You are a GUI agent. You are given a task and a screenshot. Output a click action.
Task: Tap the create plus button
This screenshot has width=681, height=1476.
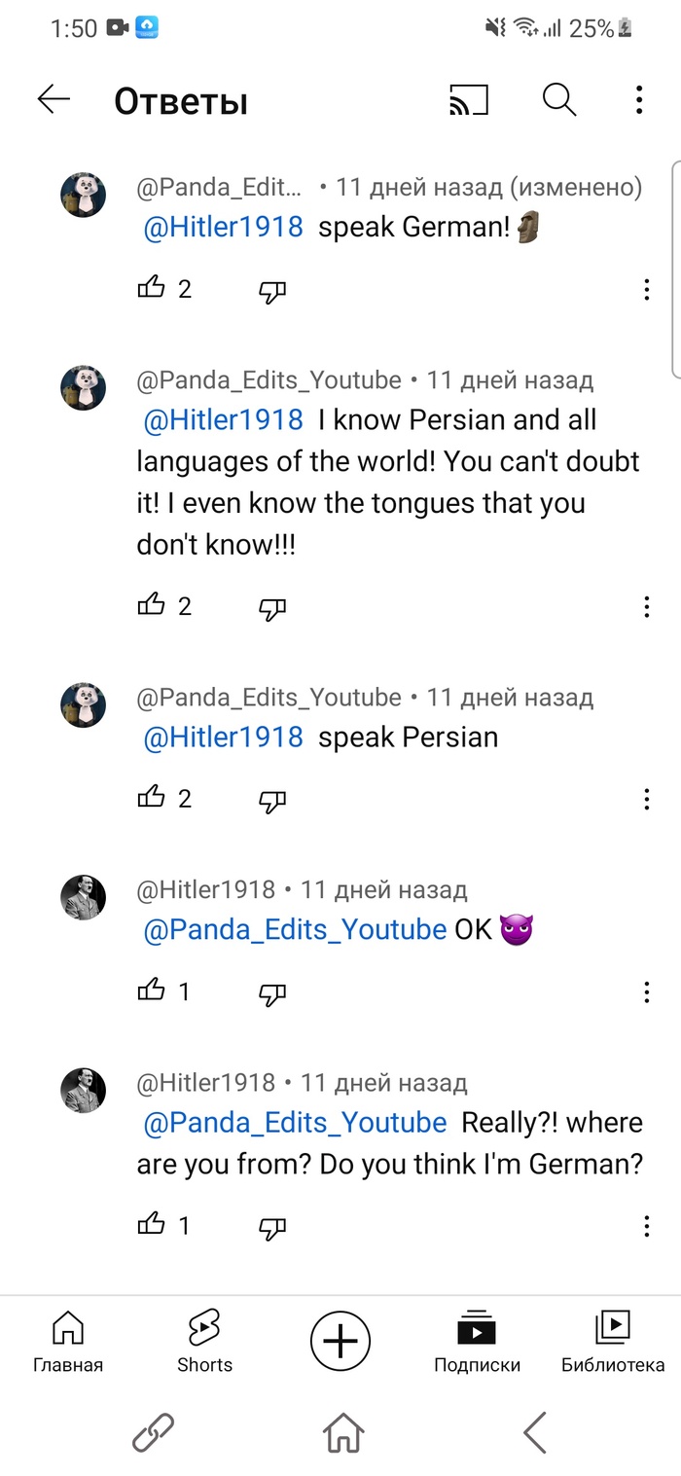click(340, 1341)
